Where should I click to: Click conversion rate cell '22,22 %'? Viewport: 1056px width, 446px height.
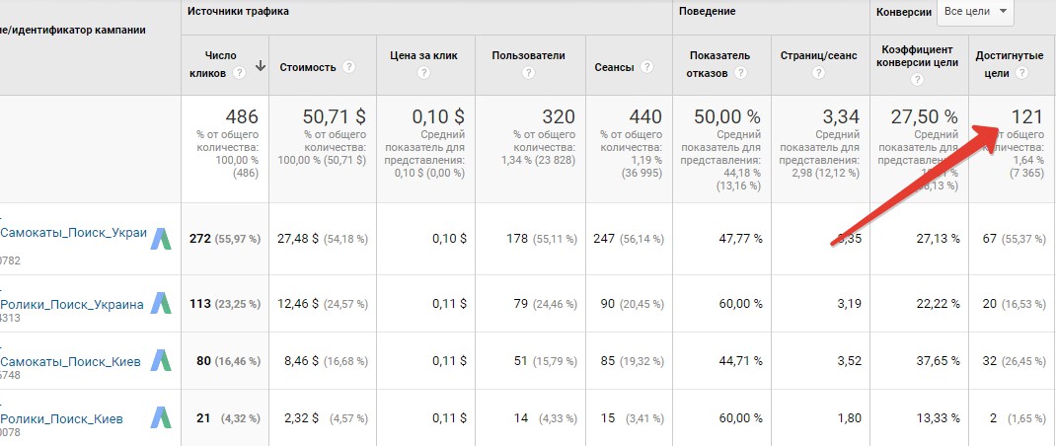point(939,303)
